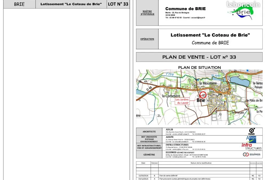Click the "03/12/2025" date cell
The width and height of the screenshot is (265, 180).
[x=143, y=179]
